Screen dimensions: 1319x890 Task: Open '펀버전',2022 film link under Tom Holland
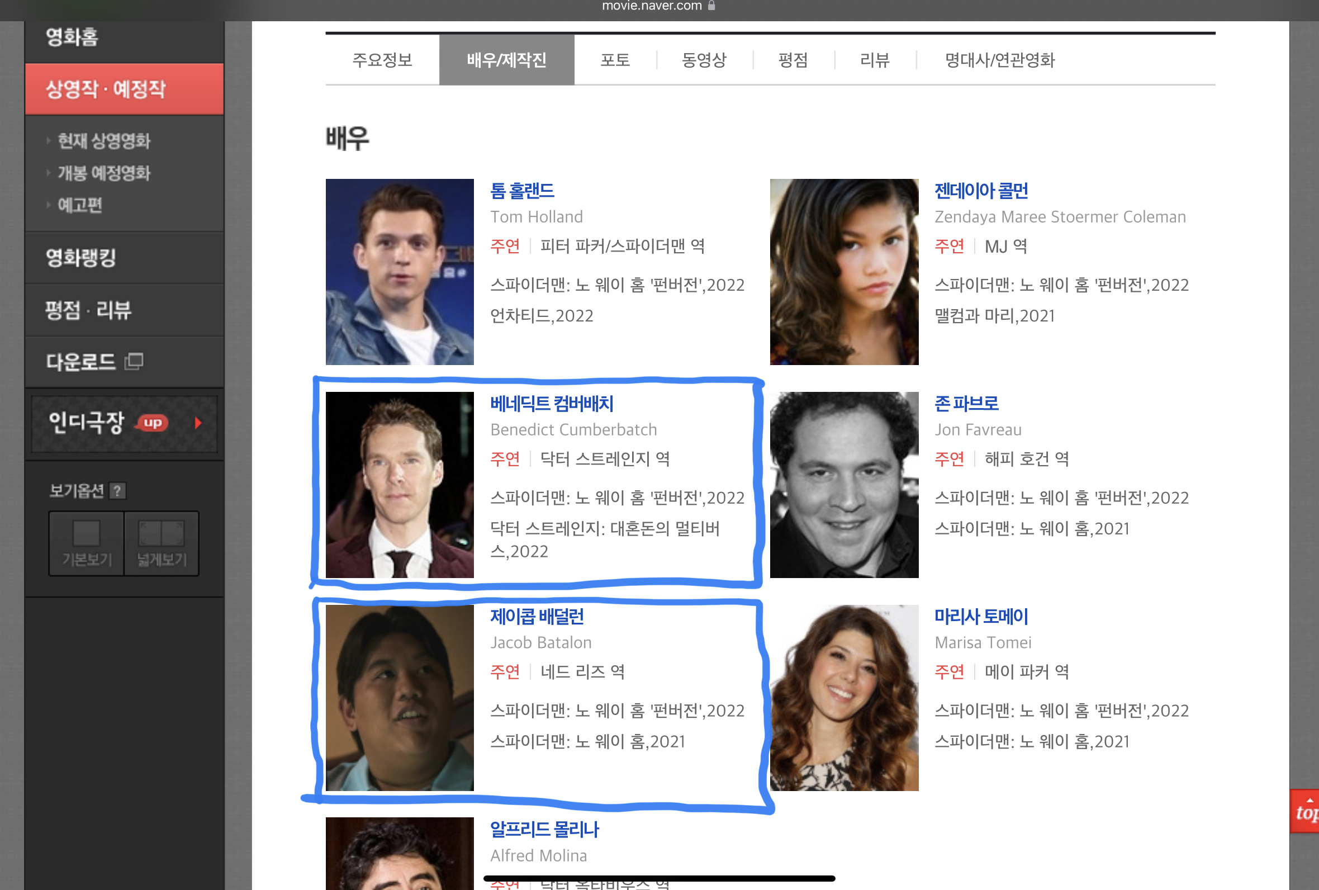[x=617, y=285]
